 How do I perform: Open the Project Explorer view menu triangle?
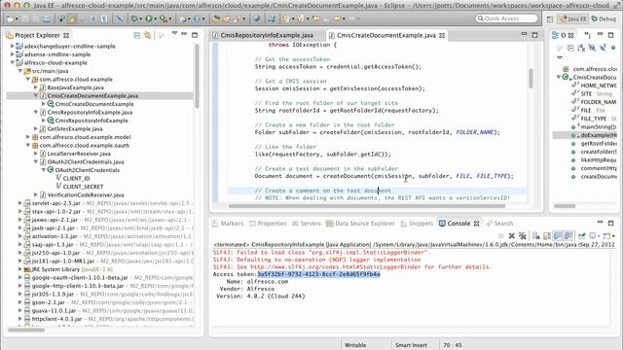point(174,33)
